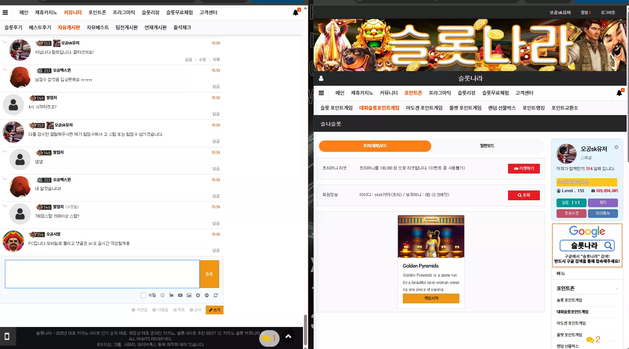
Task: Click the 정보수정 profile button
Action: click(x=571, y=214)
